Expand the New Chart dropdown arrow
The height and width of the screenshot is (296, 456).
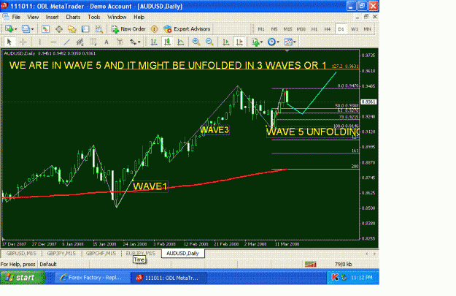click(16, 29)
